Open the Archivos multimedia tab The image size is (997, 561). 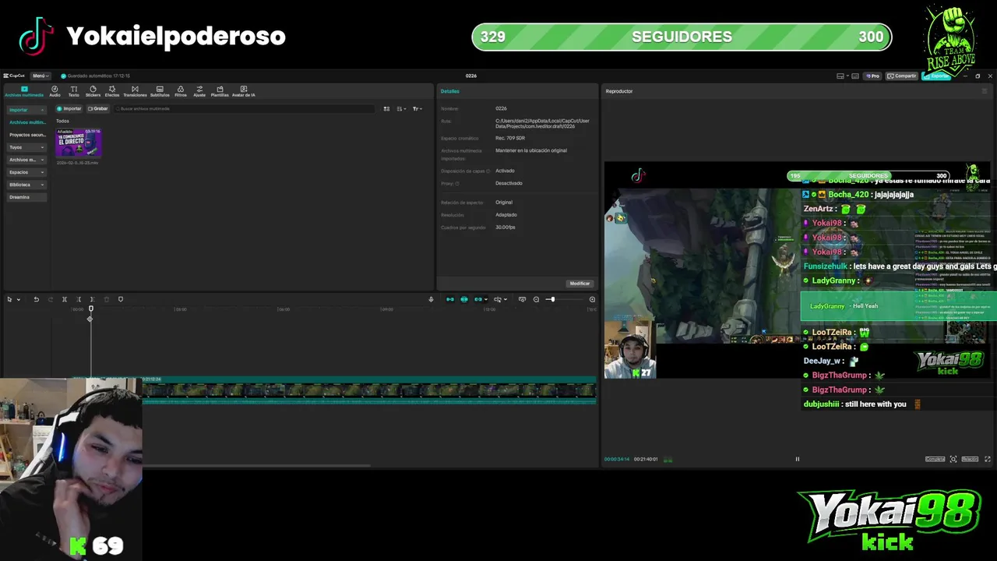click(24, 91)
